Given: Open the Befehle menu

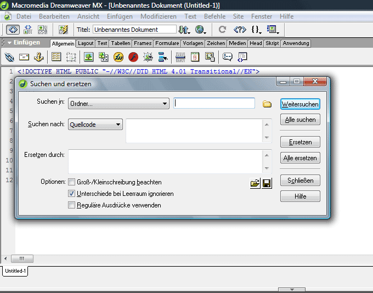Looking at the screenshot, I should pyautogui.click(x=214, y=16).
